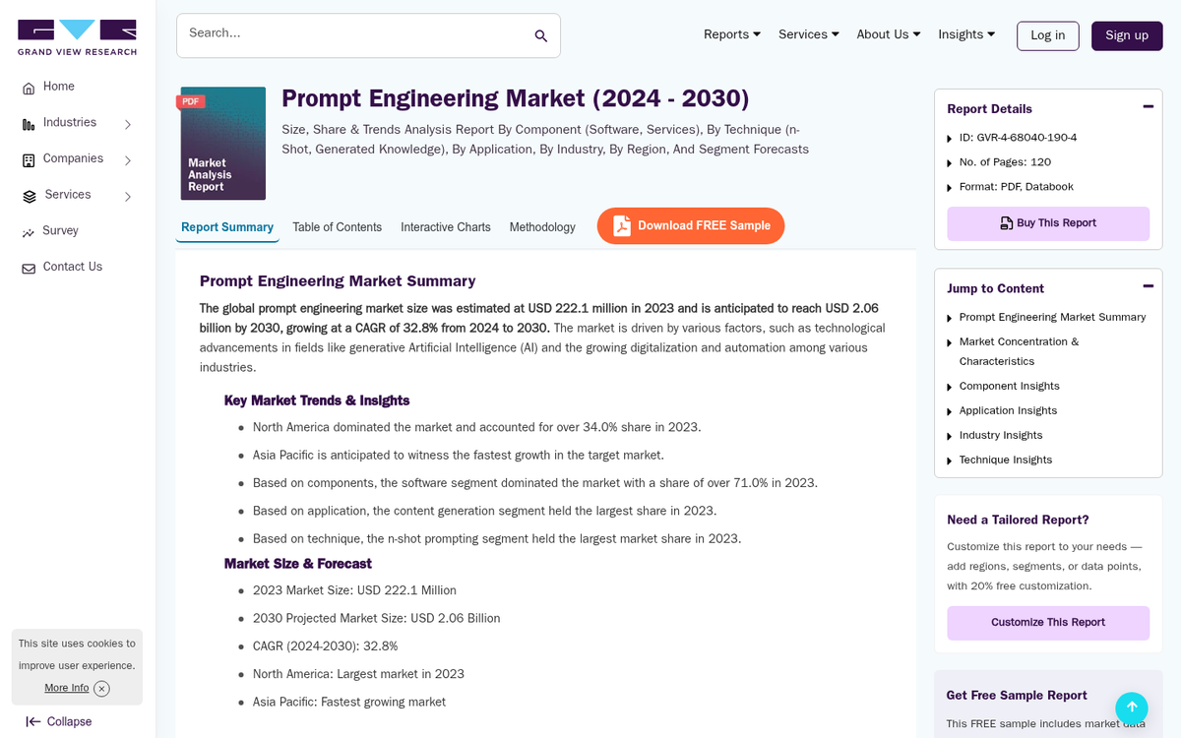Image resolution: width=1181 pixels, height=738 pixels.
Task: Collapse the sidebar with Collapse label
Action: 70,721
